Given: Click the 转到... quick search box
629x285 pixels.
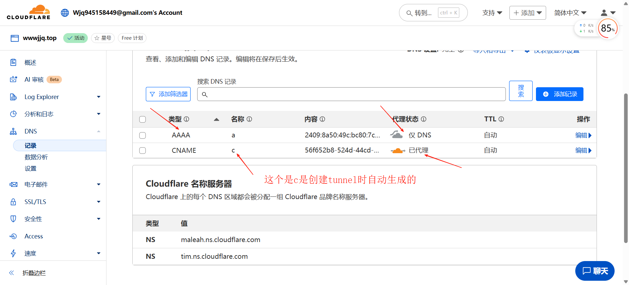Looking at the screenshot, I should (x=433, y=13).
